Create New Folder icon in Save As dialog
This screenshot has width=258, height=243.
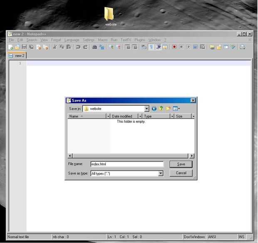168,109
